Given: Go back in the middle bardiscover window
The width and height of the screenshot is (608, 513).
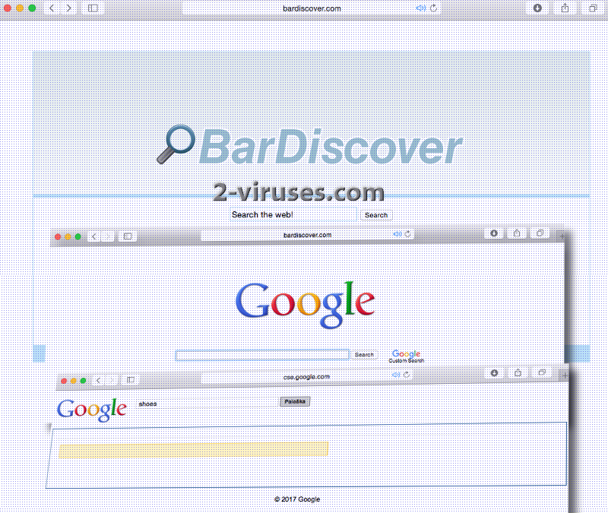Looking at the screenshot, I should pyautogui.click(x=93, y=236).
